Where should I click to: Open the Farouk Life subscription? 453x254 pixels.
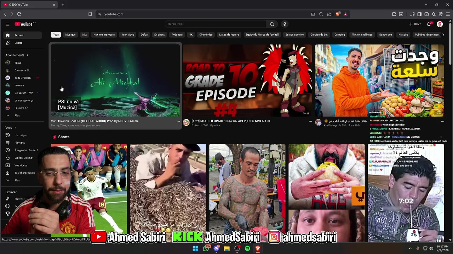pos(22,108)
